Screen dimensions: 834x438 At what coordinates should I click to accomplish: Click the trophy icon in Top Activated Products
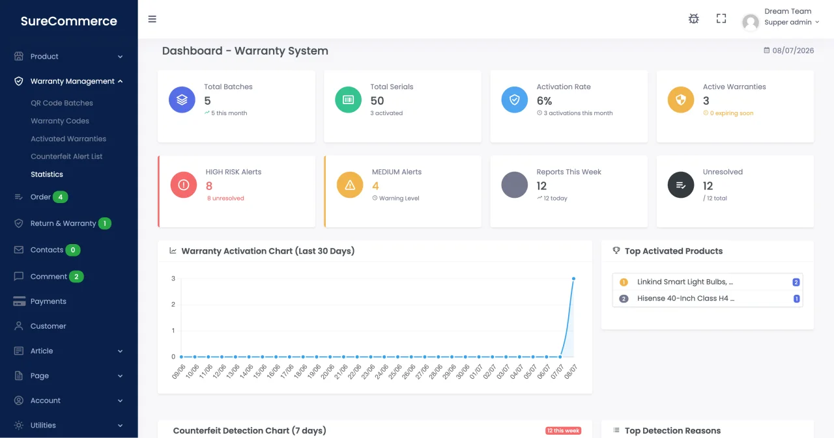(616, 251)
